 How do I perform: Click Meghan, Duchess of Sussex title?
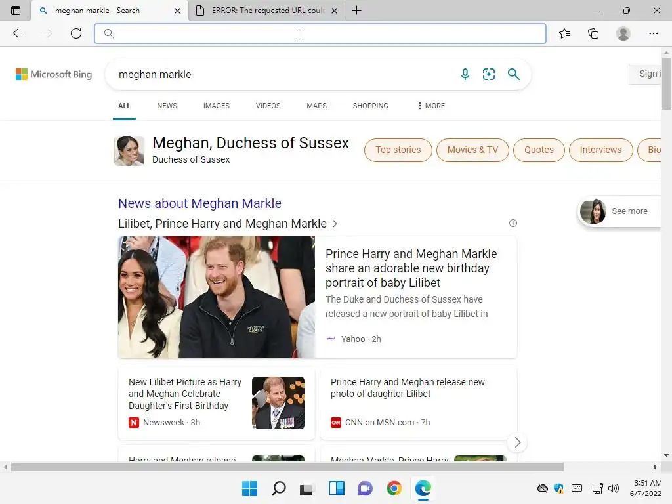(251, 142)
